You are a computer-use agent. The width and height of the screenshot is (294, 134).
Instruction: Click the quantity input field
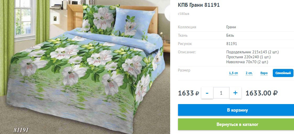[x=221, y=93]
